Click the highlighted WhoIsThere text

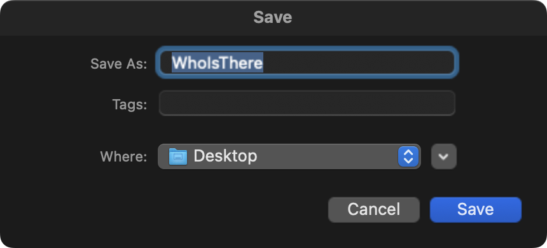pyautogui.click(x=218, y=63)
